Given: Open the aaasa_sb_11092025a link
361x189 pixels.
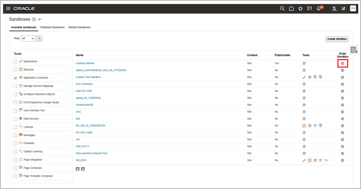Looking at the screenshot, I should 88,98.
